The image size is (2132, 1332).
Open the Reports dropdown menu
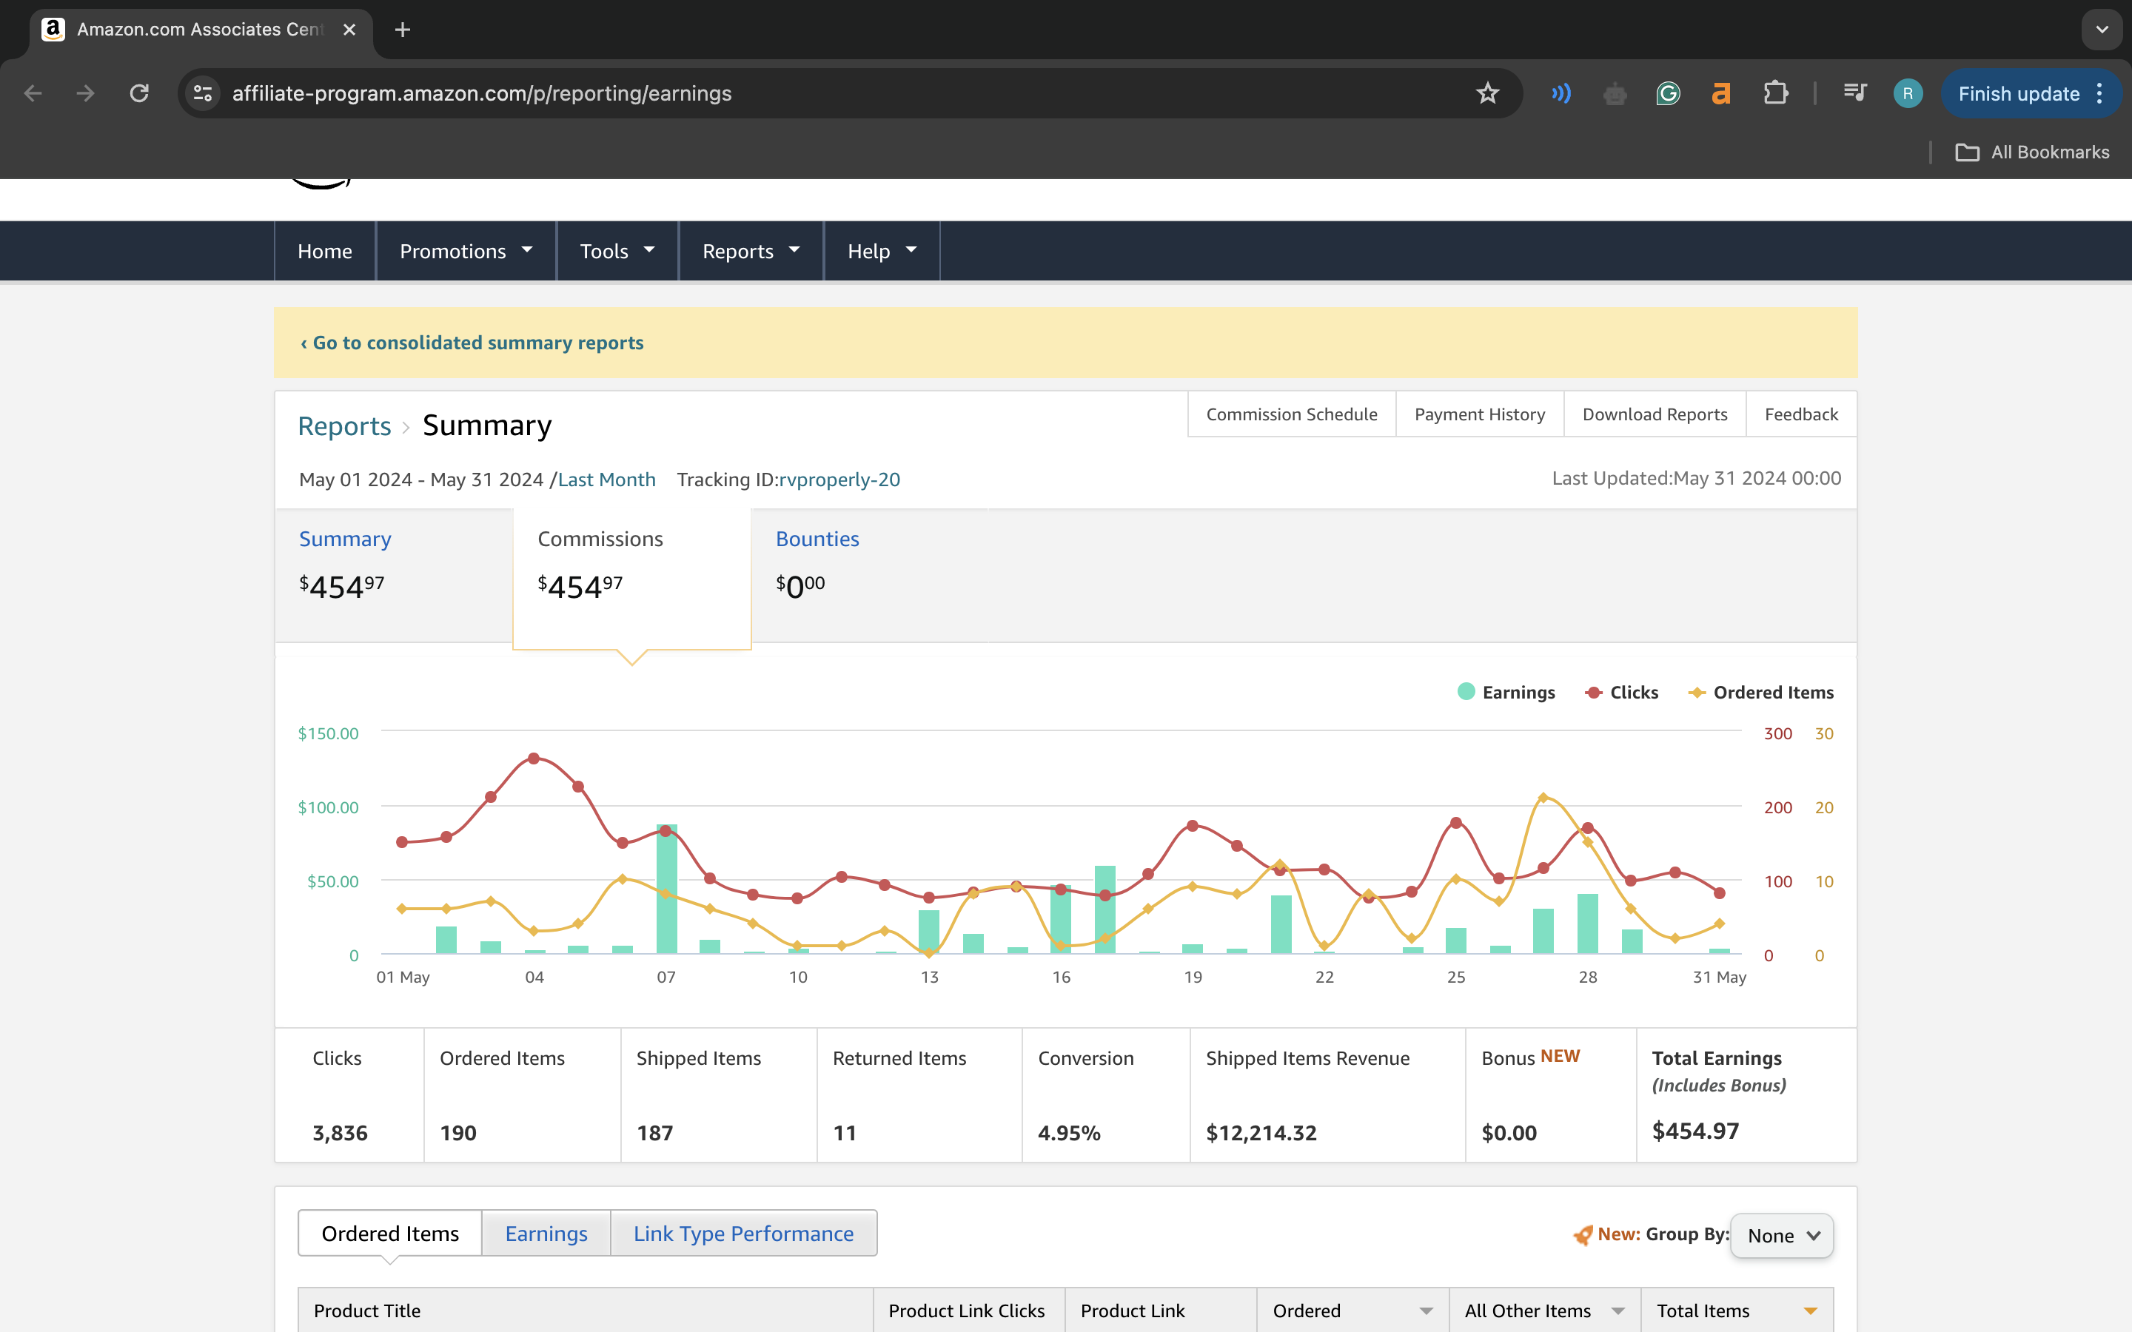751,251
